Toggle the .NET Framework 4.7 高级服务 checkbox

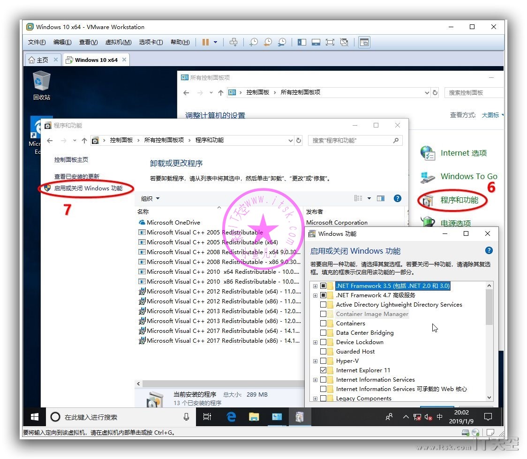click(x=324, y=295)
